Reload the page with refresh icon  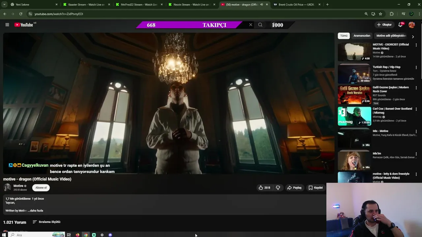21,14
